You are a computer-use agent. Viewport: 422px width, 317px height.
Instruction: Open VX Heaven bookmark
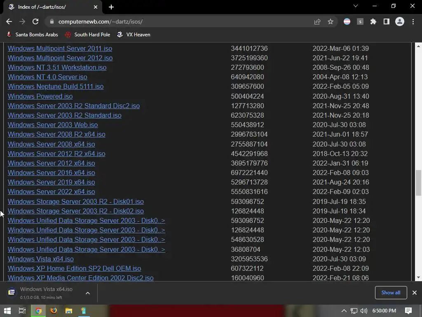(x=134, y=35)
